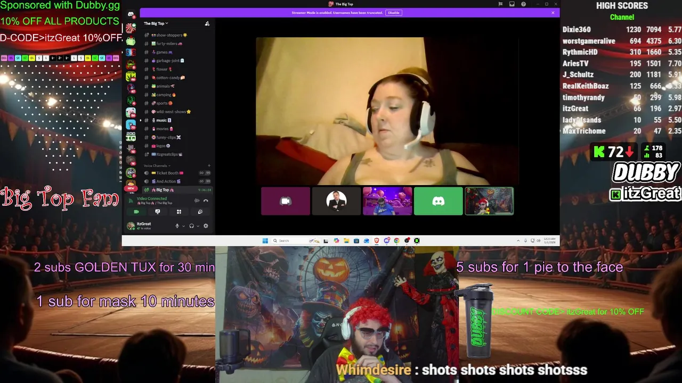Expand microphone input options arrow
The image size is (682, 383).
point(184,226)
